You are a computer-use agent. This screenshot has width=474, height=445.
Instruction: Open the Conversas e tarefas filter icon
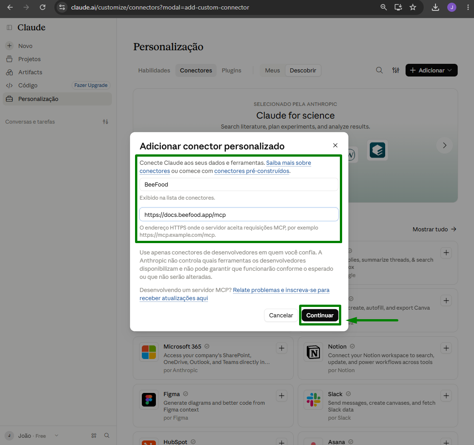pyautogui.click(x=105, y=122)
